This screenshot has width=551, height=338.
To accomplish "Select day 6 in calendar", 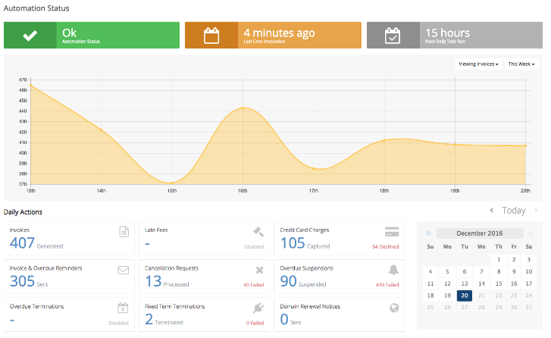I will point(465,271).
